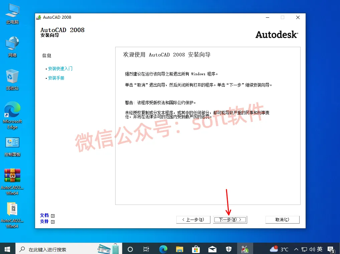Open the notification center icon
This screenshot has height=254, width=340.
[x=331, y=250]
